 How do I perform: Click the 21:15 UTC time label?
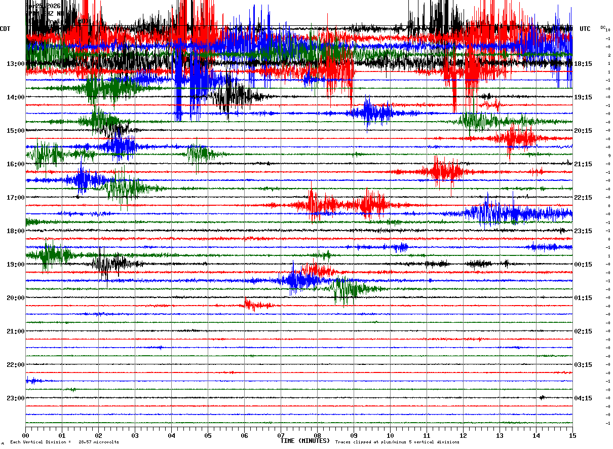point(583,164)
